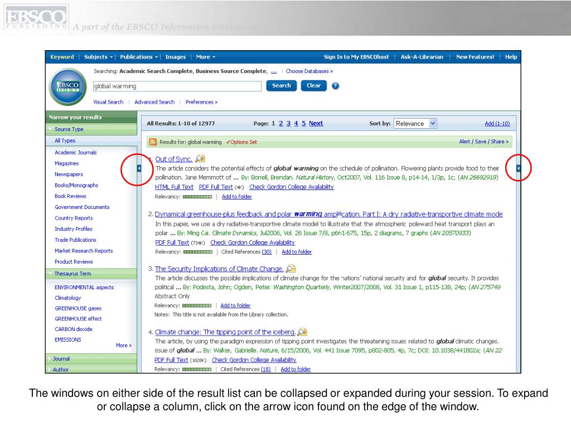
Task: Filter by Newspapers source type
Action: pos(69,174)
